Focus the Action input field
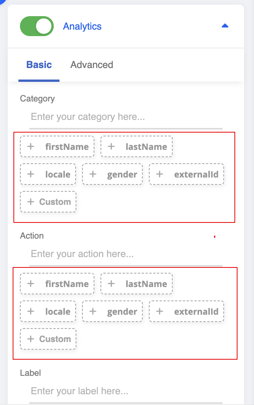254x405 pixels. point(126,254)
